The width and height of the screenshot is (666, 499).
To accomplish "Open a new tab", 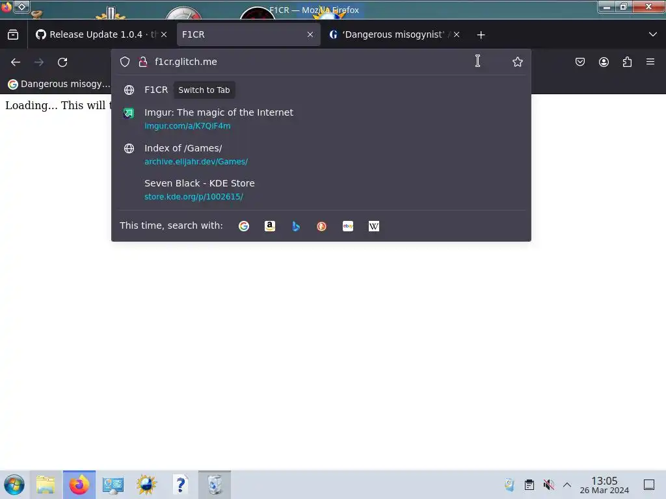I will pyautogui.click(x=481, y=35).
